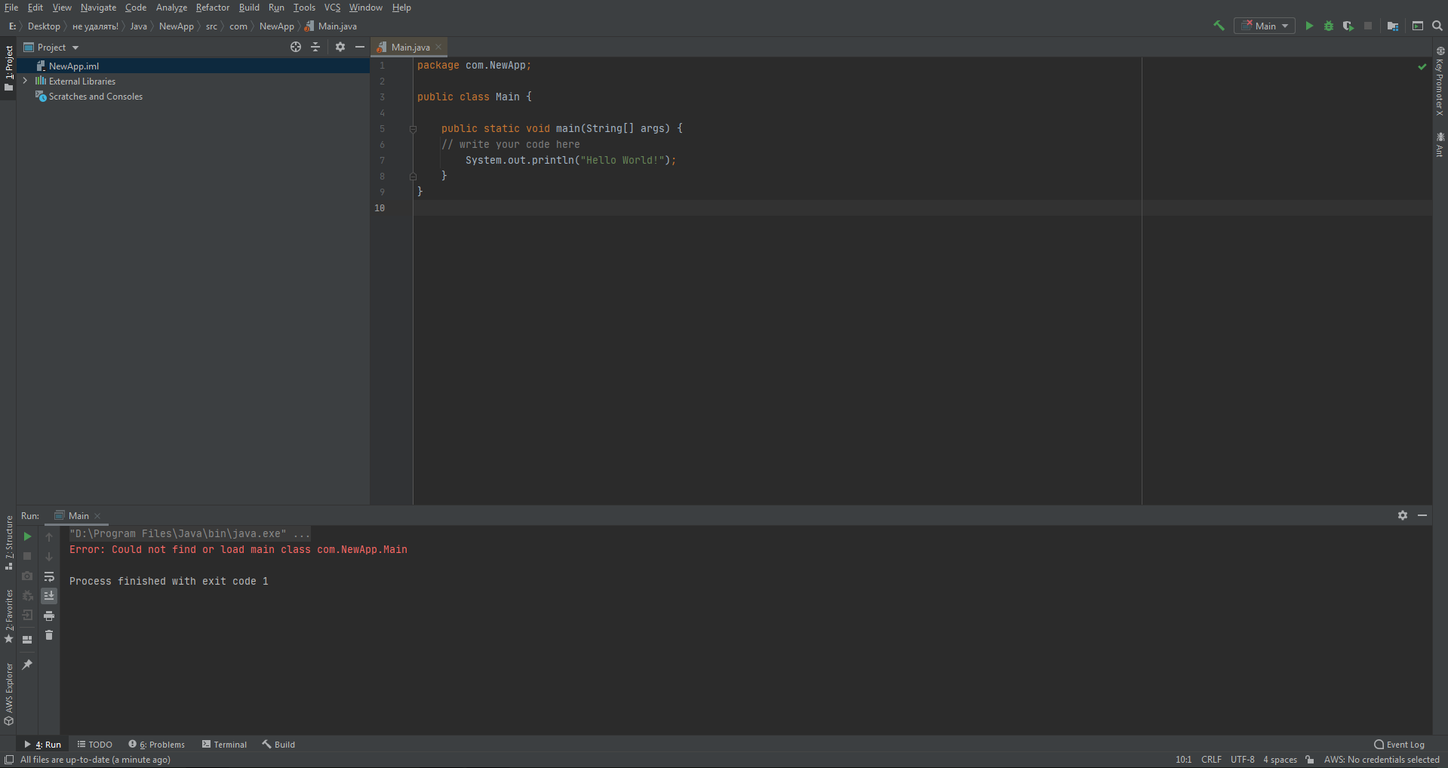Screen dimensions: 1448x768
Task: Toggle the Structure side panel
Action: (x=9, y=542)
